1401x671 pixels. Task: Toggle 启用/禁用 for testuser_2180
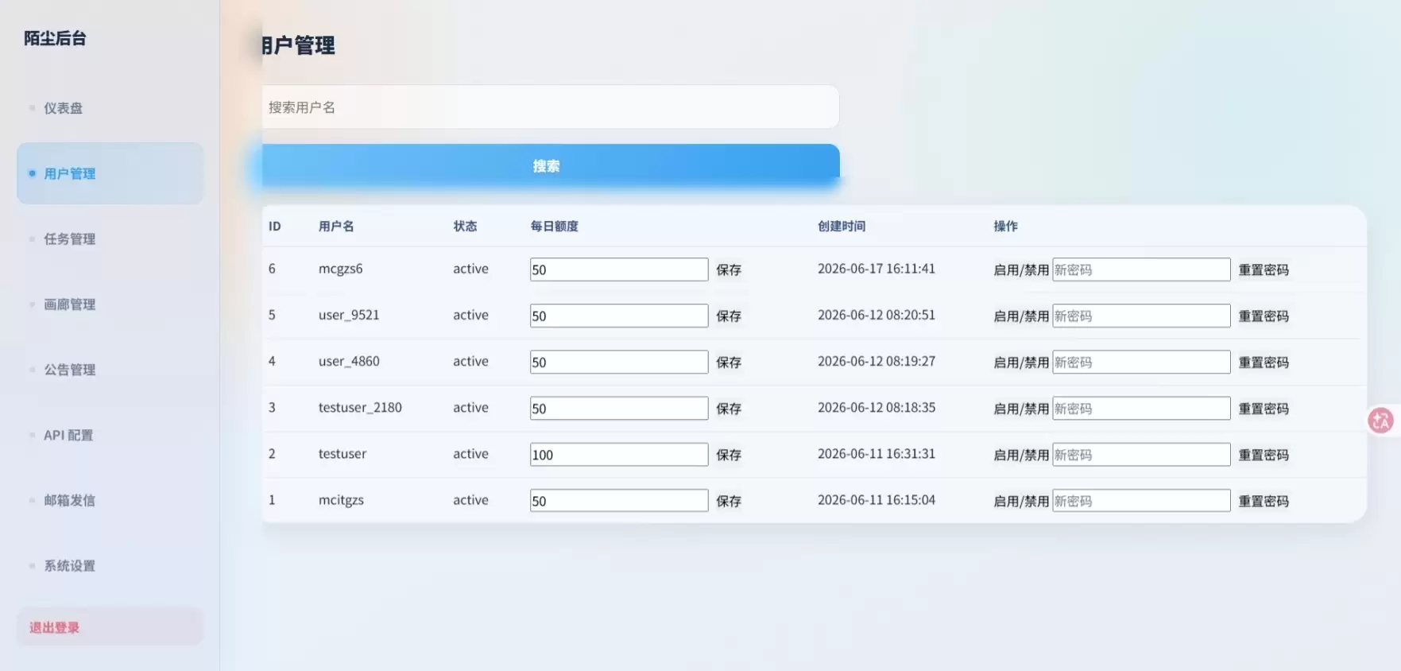(x=1021, y=408)
